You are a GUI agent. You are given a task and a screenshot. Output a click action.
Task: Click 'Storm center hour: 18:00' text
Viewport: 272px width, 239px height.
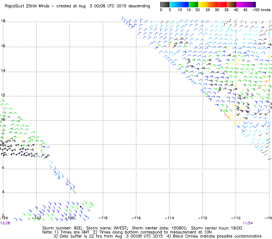coord(216,228)
